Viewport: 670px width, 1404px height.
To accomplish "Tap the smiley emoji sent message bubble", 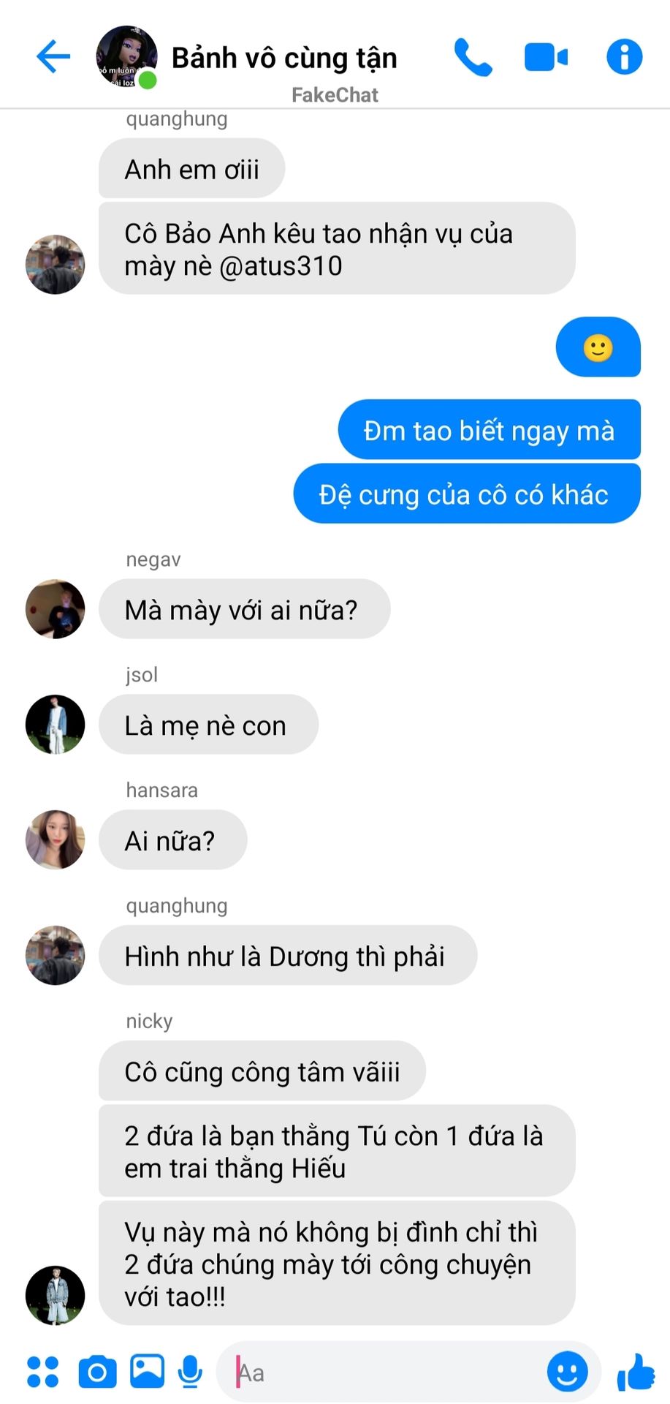I will [598, 347].
